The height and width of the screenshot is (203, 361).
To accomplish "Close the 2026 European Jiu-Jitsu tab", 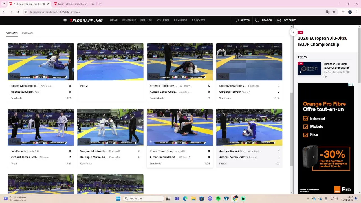I will coord(48,4).
